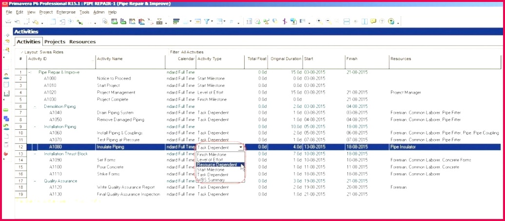Click the Zoom In magnifier icon
The width and height of the screenshot is (505, 221).
[319, 21]
